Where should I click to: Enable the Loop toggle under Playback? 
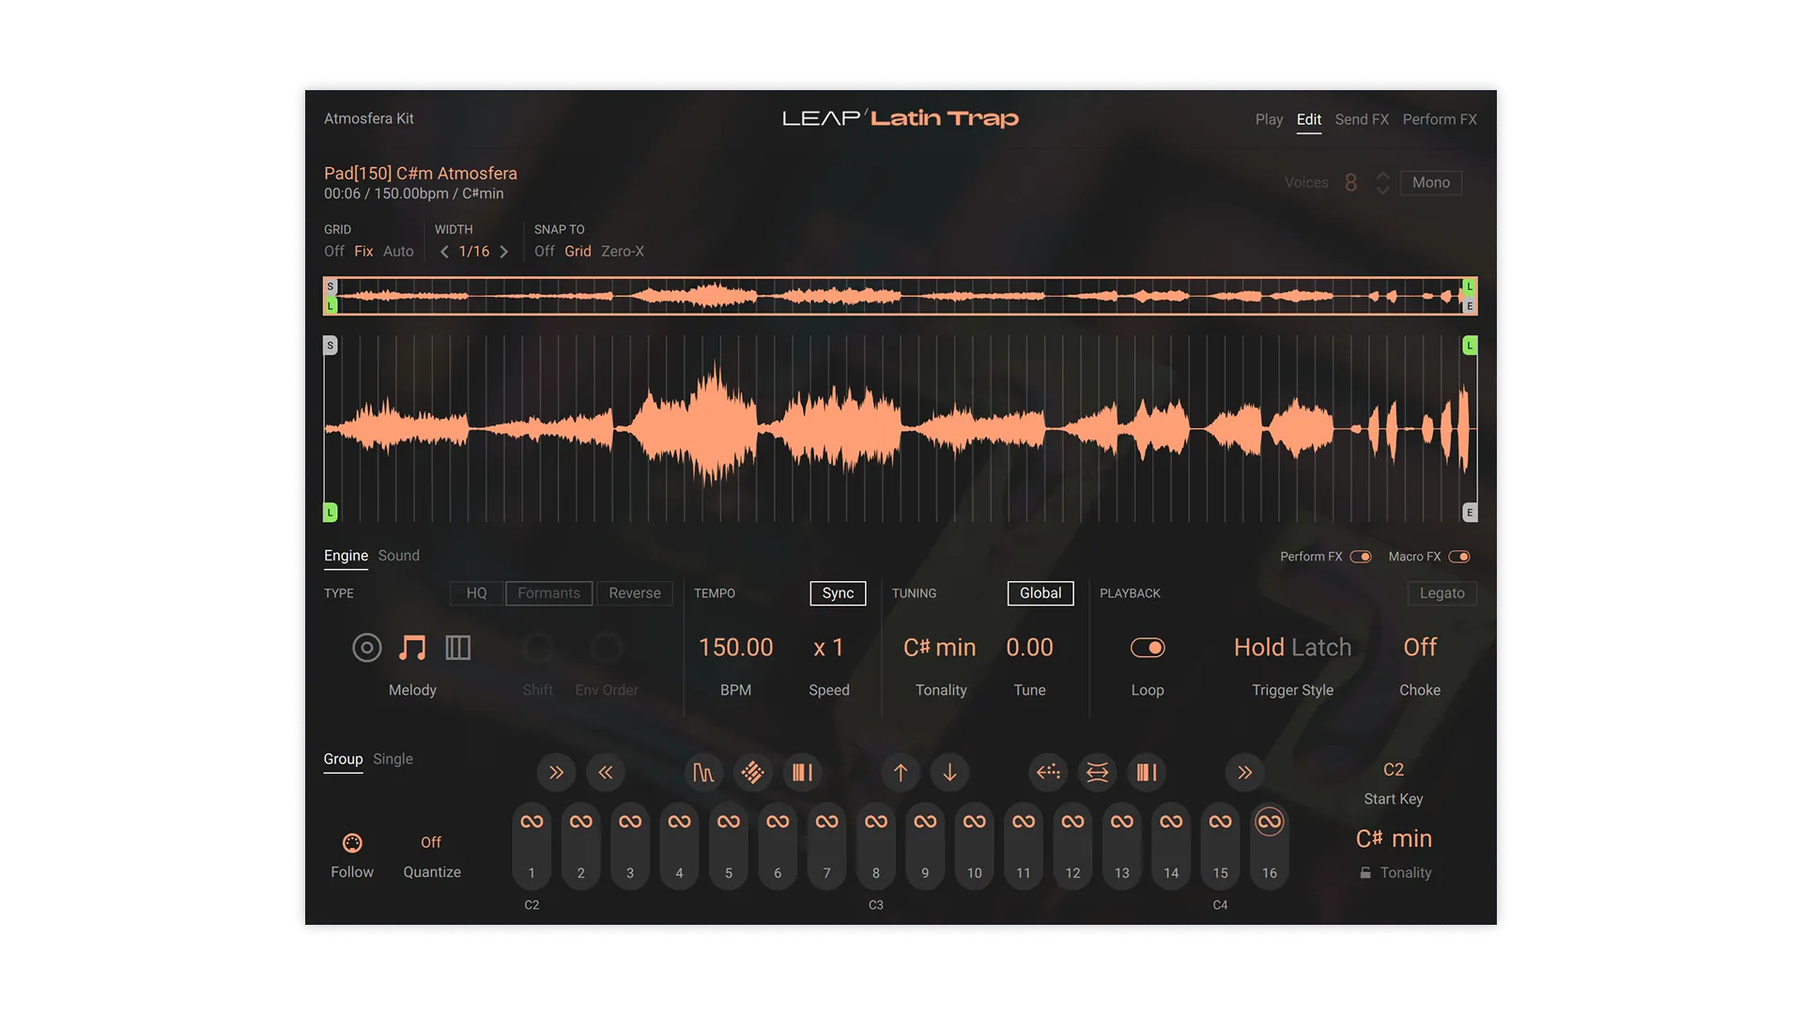[x=1149, y=648]
